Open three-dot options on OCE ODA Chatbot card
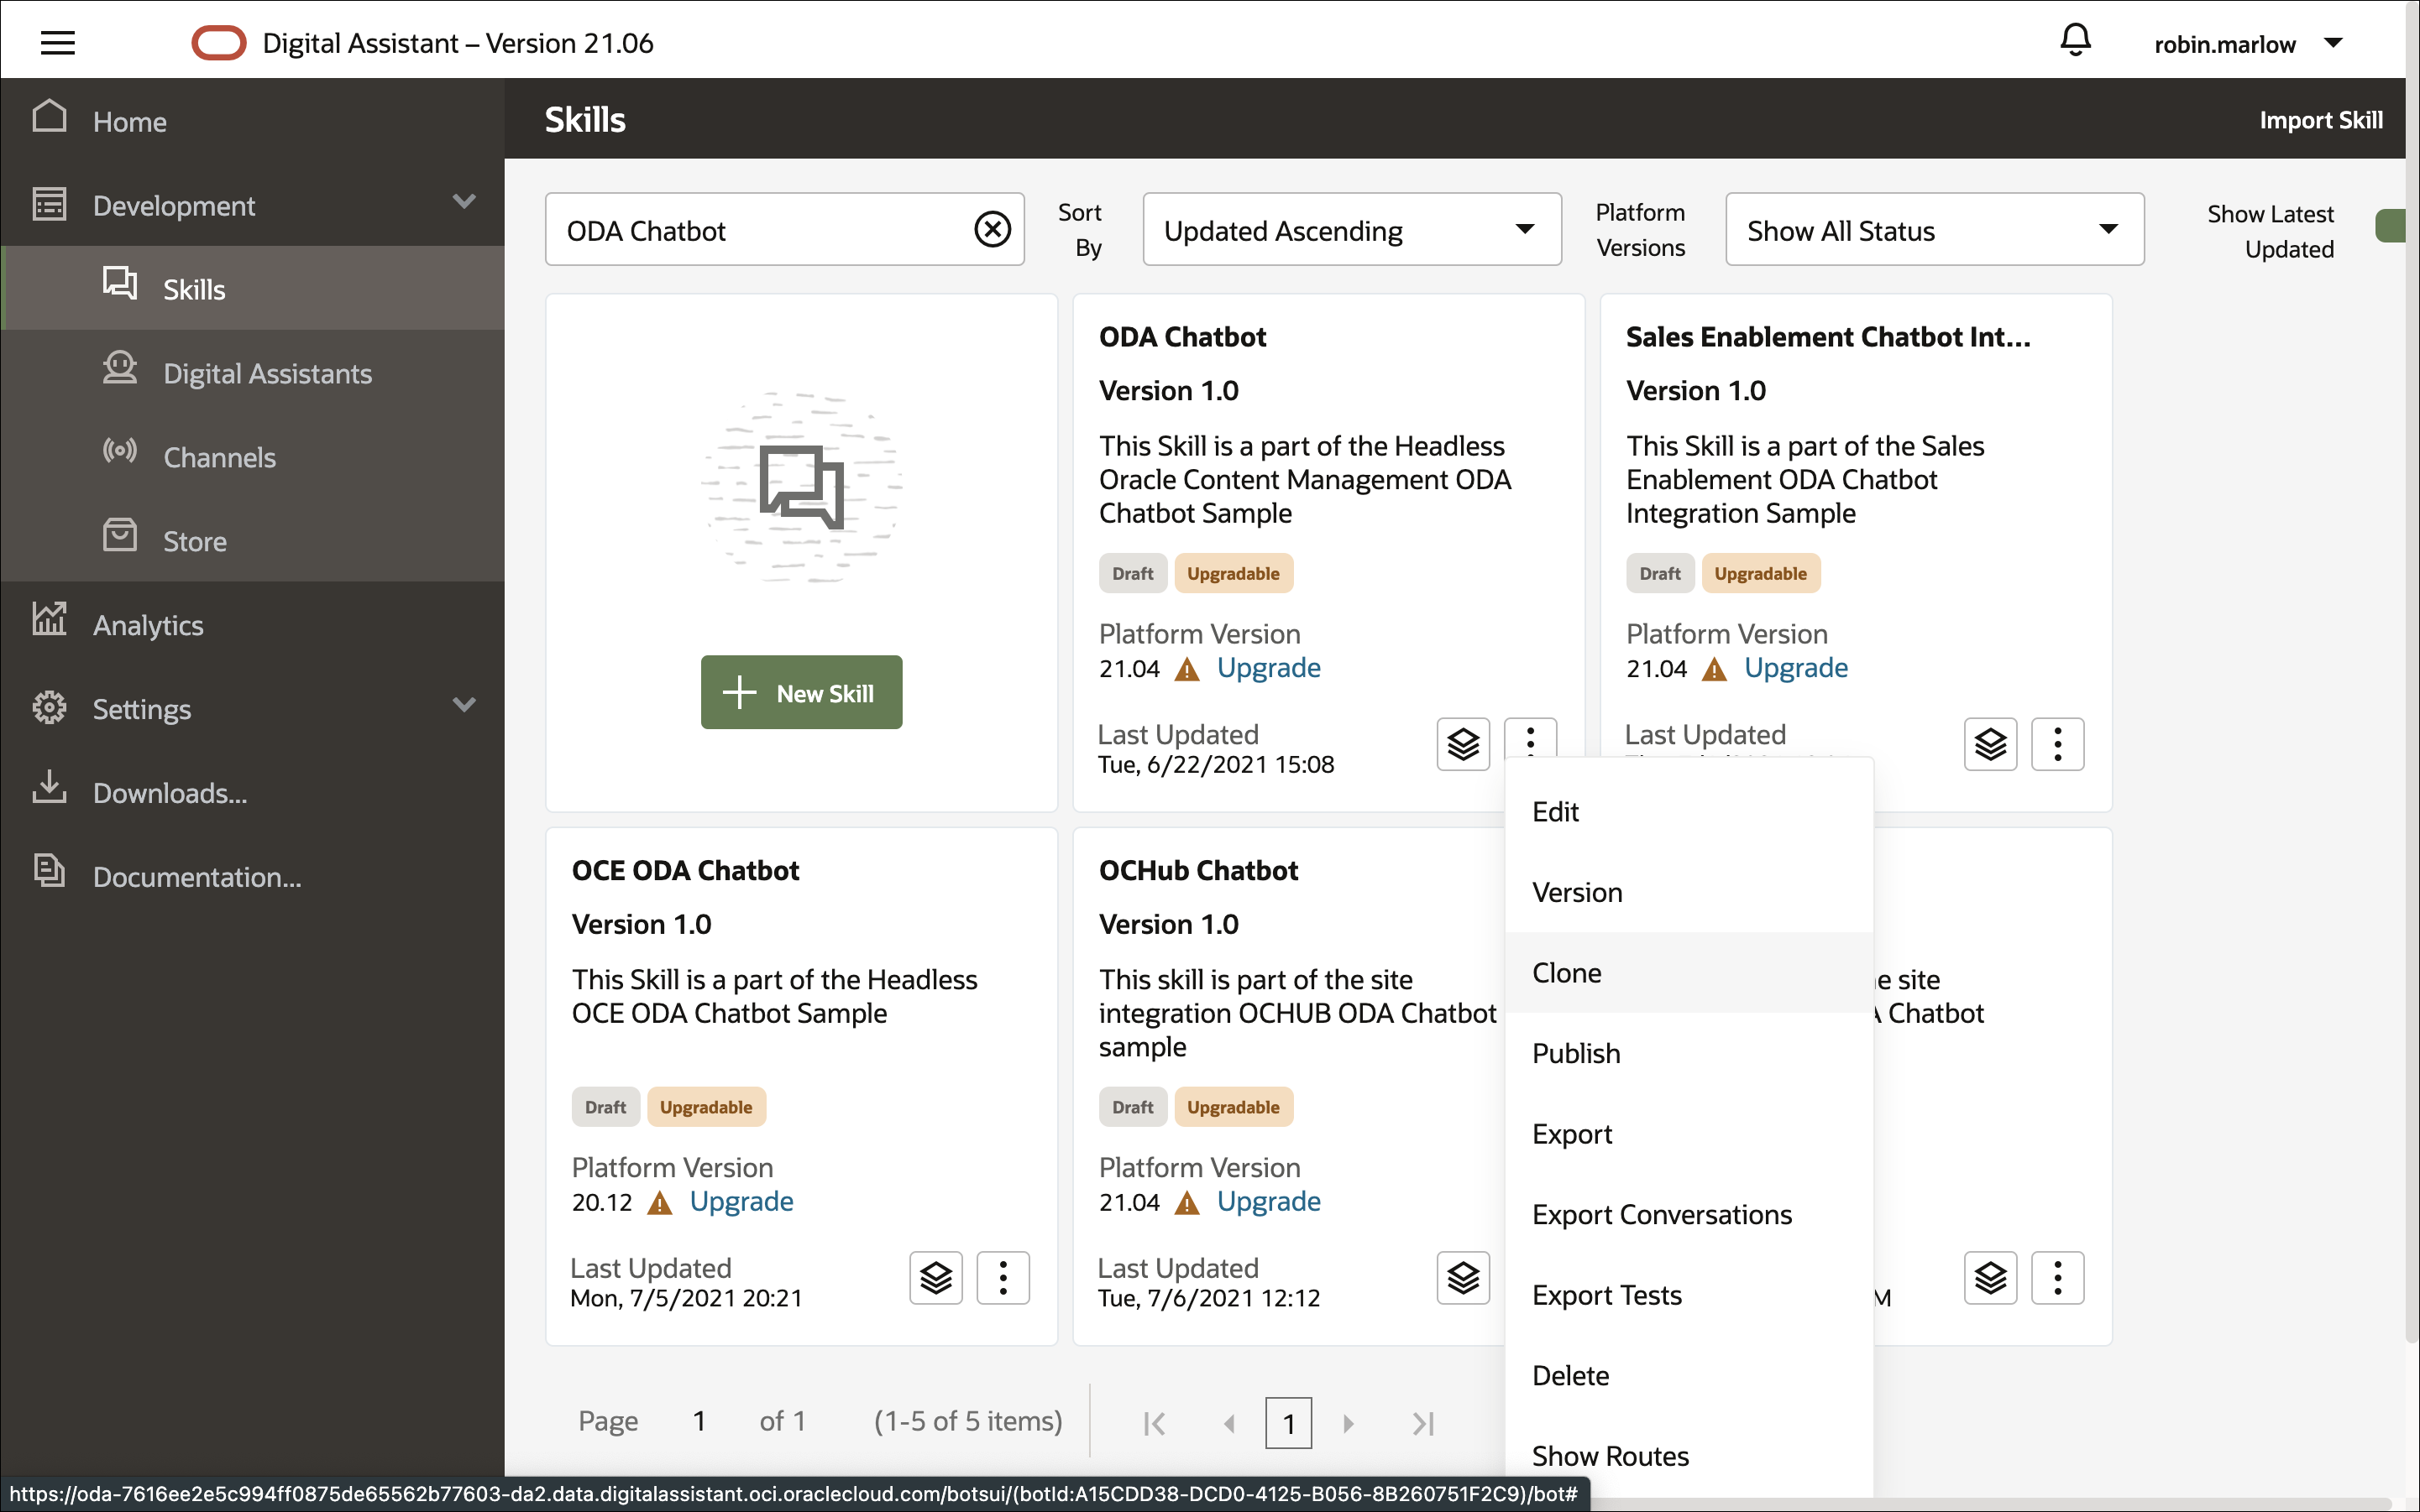The image size is (2420, 1512). click(x=1002, y=1277)
